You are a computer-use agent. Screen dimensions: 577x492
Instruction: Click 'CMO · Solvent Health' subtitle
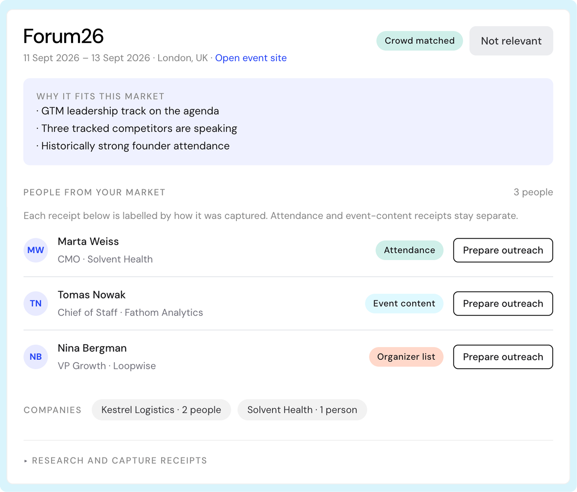(105, 259)
